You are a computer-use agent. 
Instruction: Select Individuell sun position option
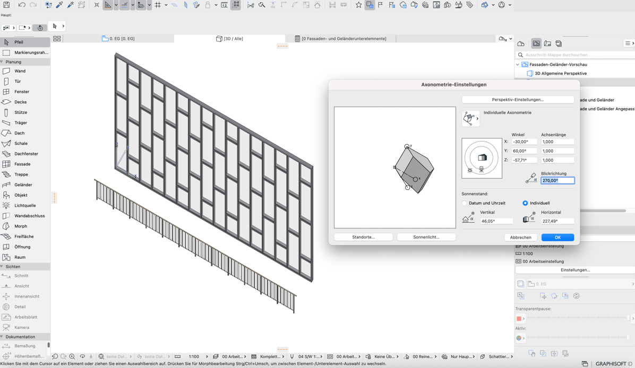525,203
